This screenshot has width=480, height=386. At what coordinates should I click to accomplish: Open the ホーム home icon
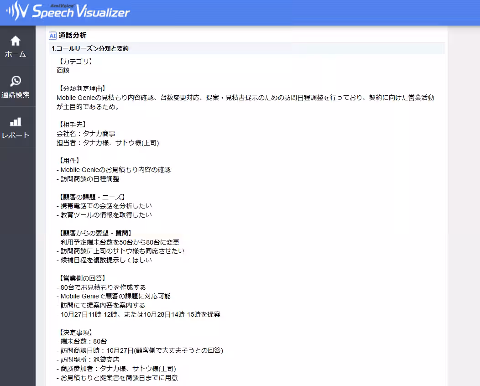tap(16, 41)
